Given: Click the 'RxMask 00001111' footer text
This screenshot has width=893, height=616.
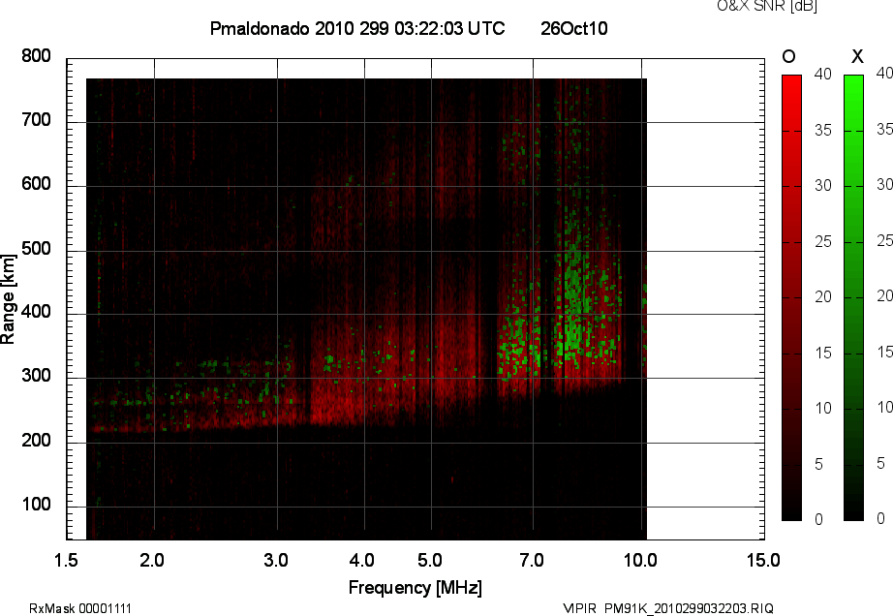Looking at the screenshot, I should coord(80,608).
